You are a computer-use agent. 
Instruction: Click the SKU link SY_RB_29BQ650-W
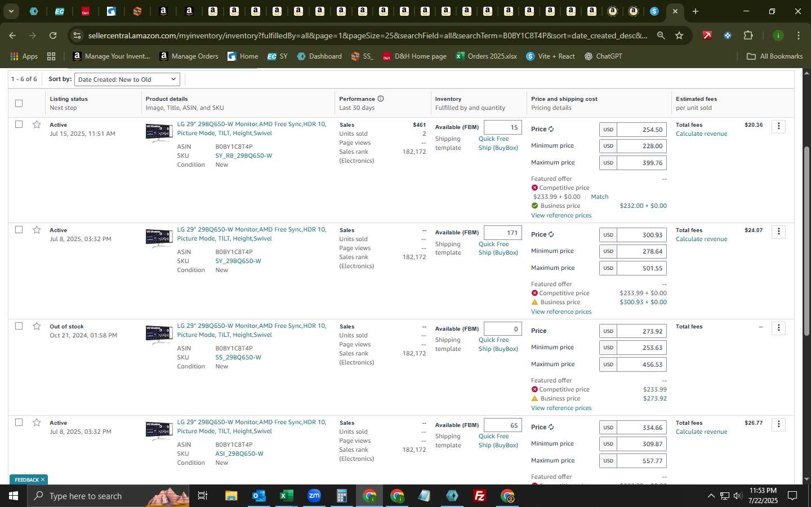click(x=243, y=155)
